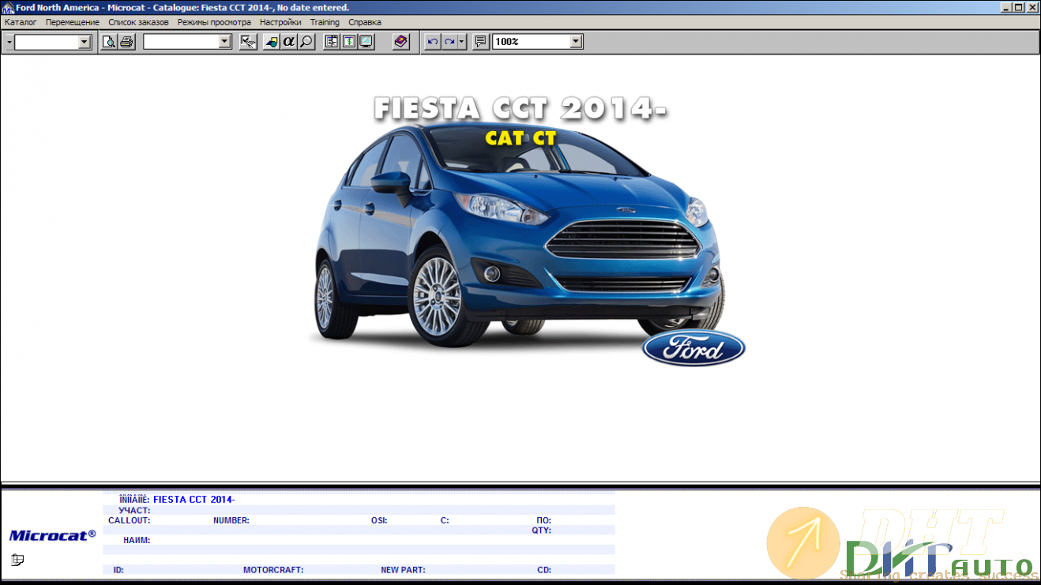Open the redo history dropdown arrow
Image resolution: width=1041 pixels, height=585 pixels.
(x=462, y=42)
